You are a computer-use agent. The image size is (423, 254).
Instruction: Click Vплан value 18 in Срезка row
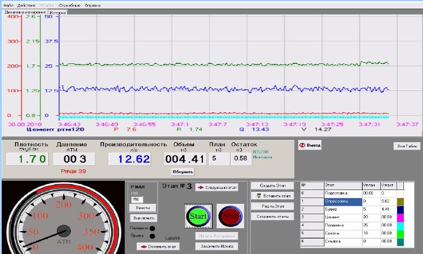point(371,233)
